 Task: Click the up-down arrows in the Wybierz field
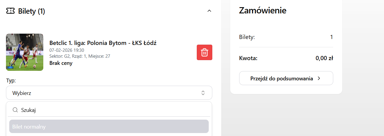[203, 93]
